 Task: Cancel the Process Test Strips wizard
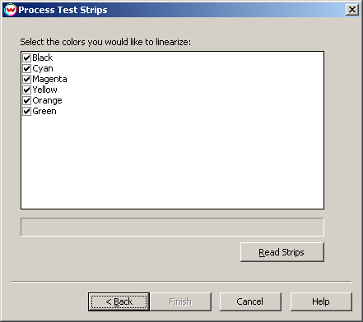tap(250, 301)
